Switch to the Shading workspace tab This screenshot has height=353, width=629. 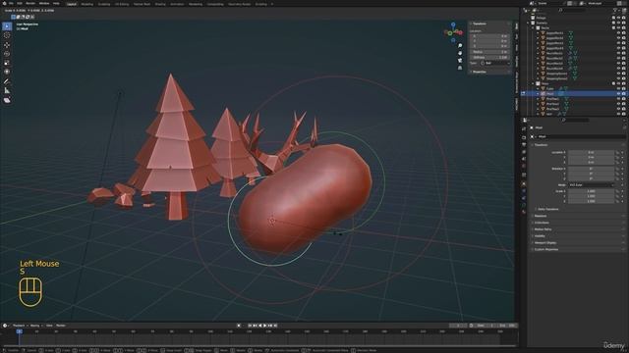coord(160,4)
